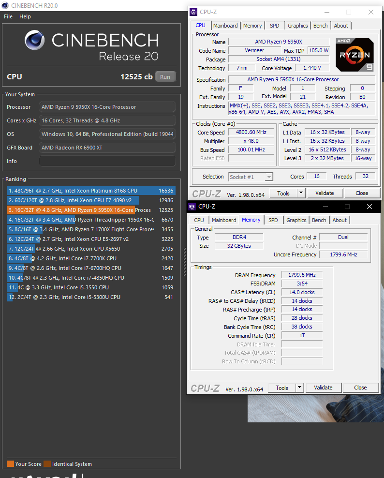Open Bench tab in upper CPU-Z window
The image size is (384, 478).
[x=320, y=26]
